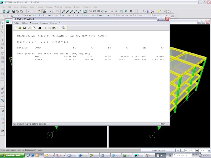Paste clipboard with WordPad paste icon
The width and height of the screenshot is (211, 158).
(54, 28)
